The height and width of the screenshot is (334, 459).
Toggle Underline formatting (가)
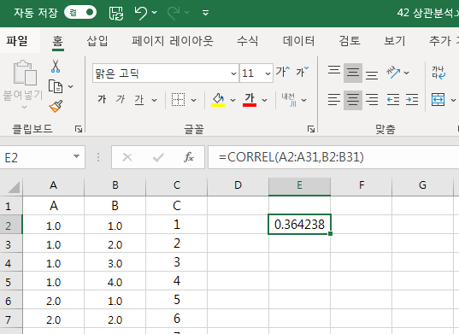139,100
